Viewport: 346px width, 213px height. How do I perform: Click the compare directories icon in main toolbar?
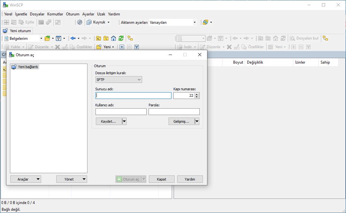pos(6,22)
